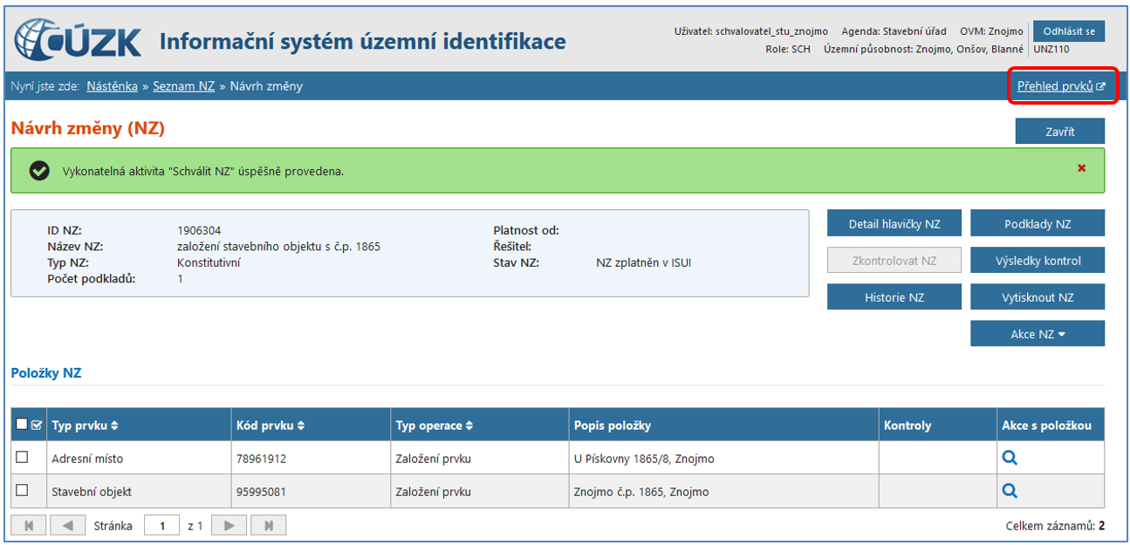Jump to the last page arrow
The image size is (1130, 545).
tap(268, 526)
